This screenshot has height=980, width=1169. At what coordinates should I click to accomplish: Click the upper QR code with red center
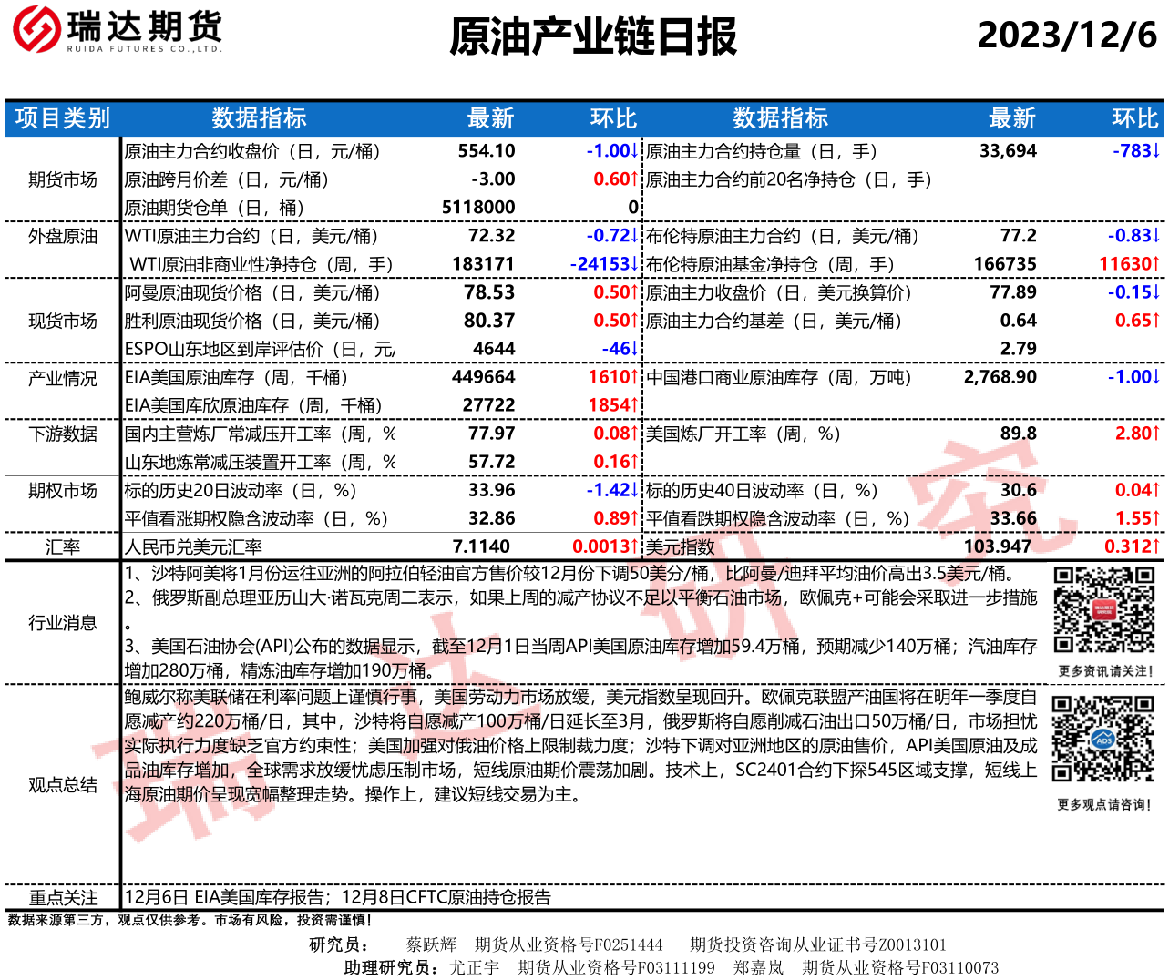(1103, 610)
